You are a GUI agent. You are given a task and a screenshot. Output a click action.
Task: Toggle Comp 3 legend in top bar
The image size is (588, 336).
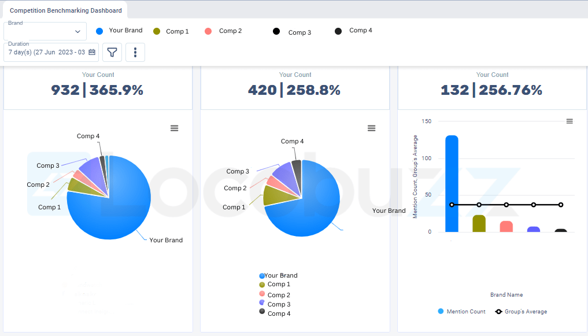[x=292, y=32]
